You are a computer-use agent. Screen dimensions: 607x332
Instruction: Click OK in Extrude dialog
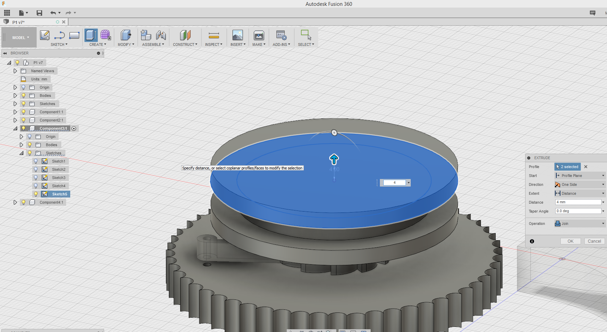[x=570, y=241]
